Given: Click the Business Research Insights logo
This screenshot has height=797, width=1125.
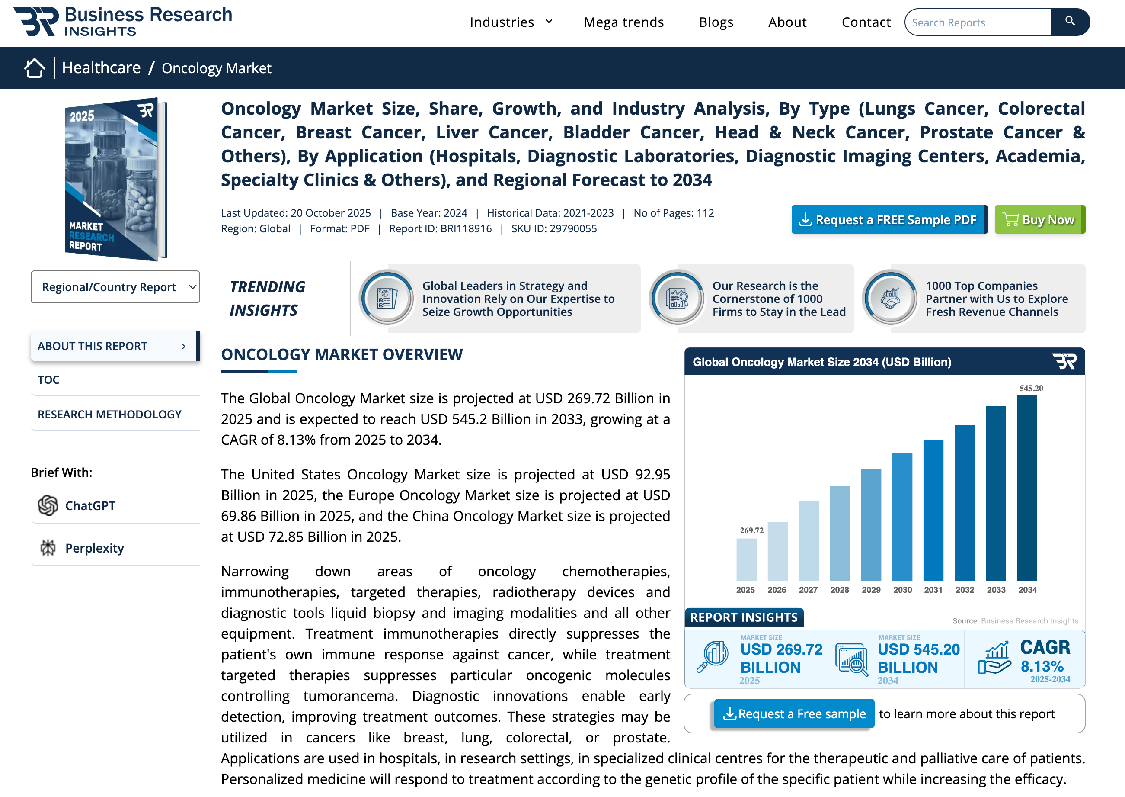Looking at the screenshot, I should pyautogui.click(x=123, y=22).
